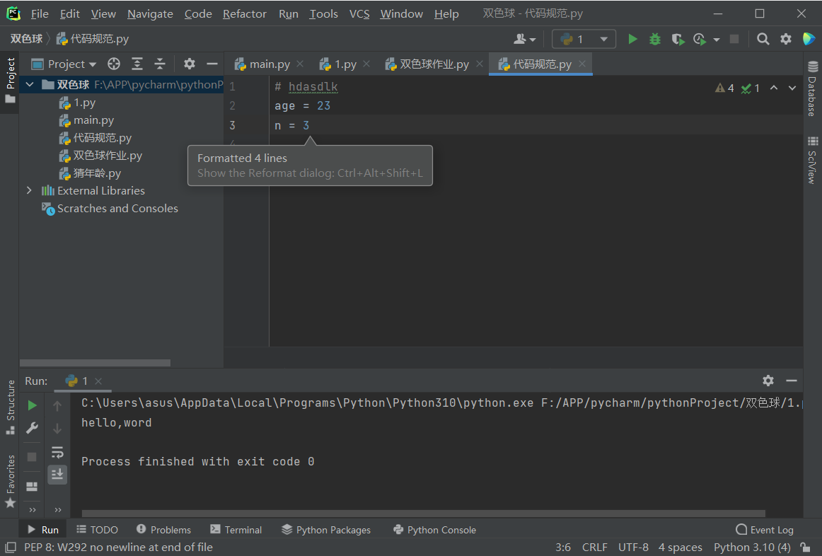Viewport: 822px width, 556px height.
Task: Expand all in Project panel
Action: [x=137, y=64]
